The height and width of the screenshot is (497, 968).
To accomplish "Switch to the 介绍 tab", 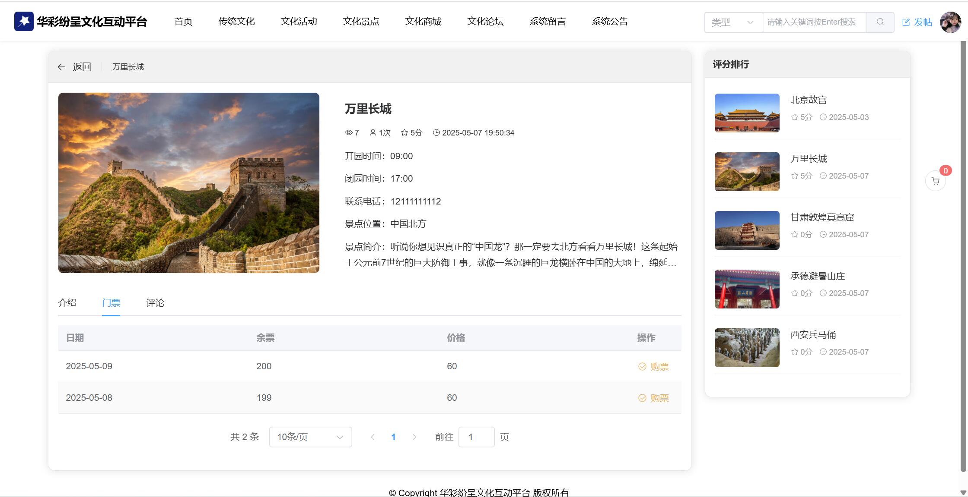I will click(x=67, y=303).
